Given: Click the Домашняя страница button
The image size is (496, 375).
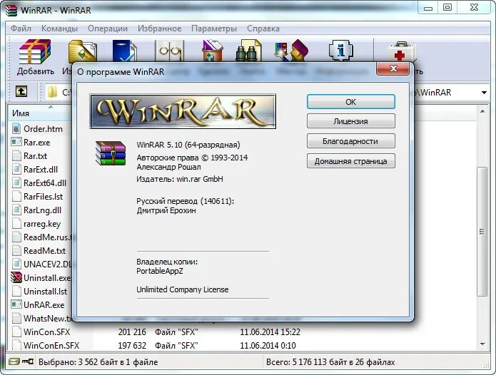Looking at the screenshot, I should pos(351,161).
